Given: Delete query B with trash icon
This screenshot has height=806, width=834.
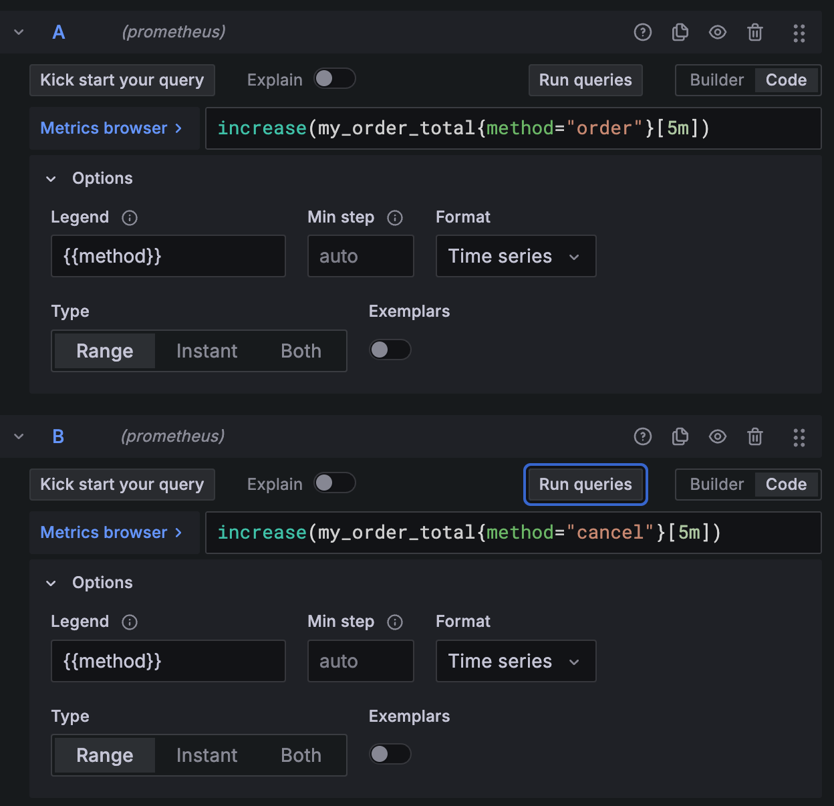Looking at the screenshot, I should [755, 436].
